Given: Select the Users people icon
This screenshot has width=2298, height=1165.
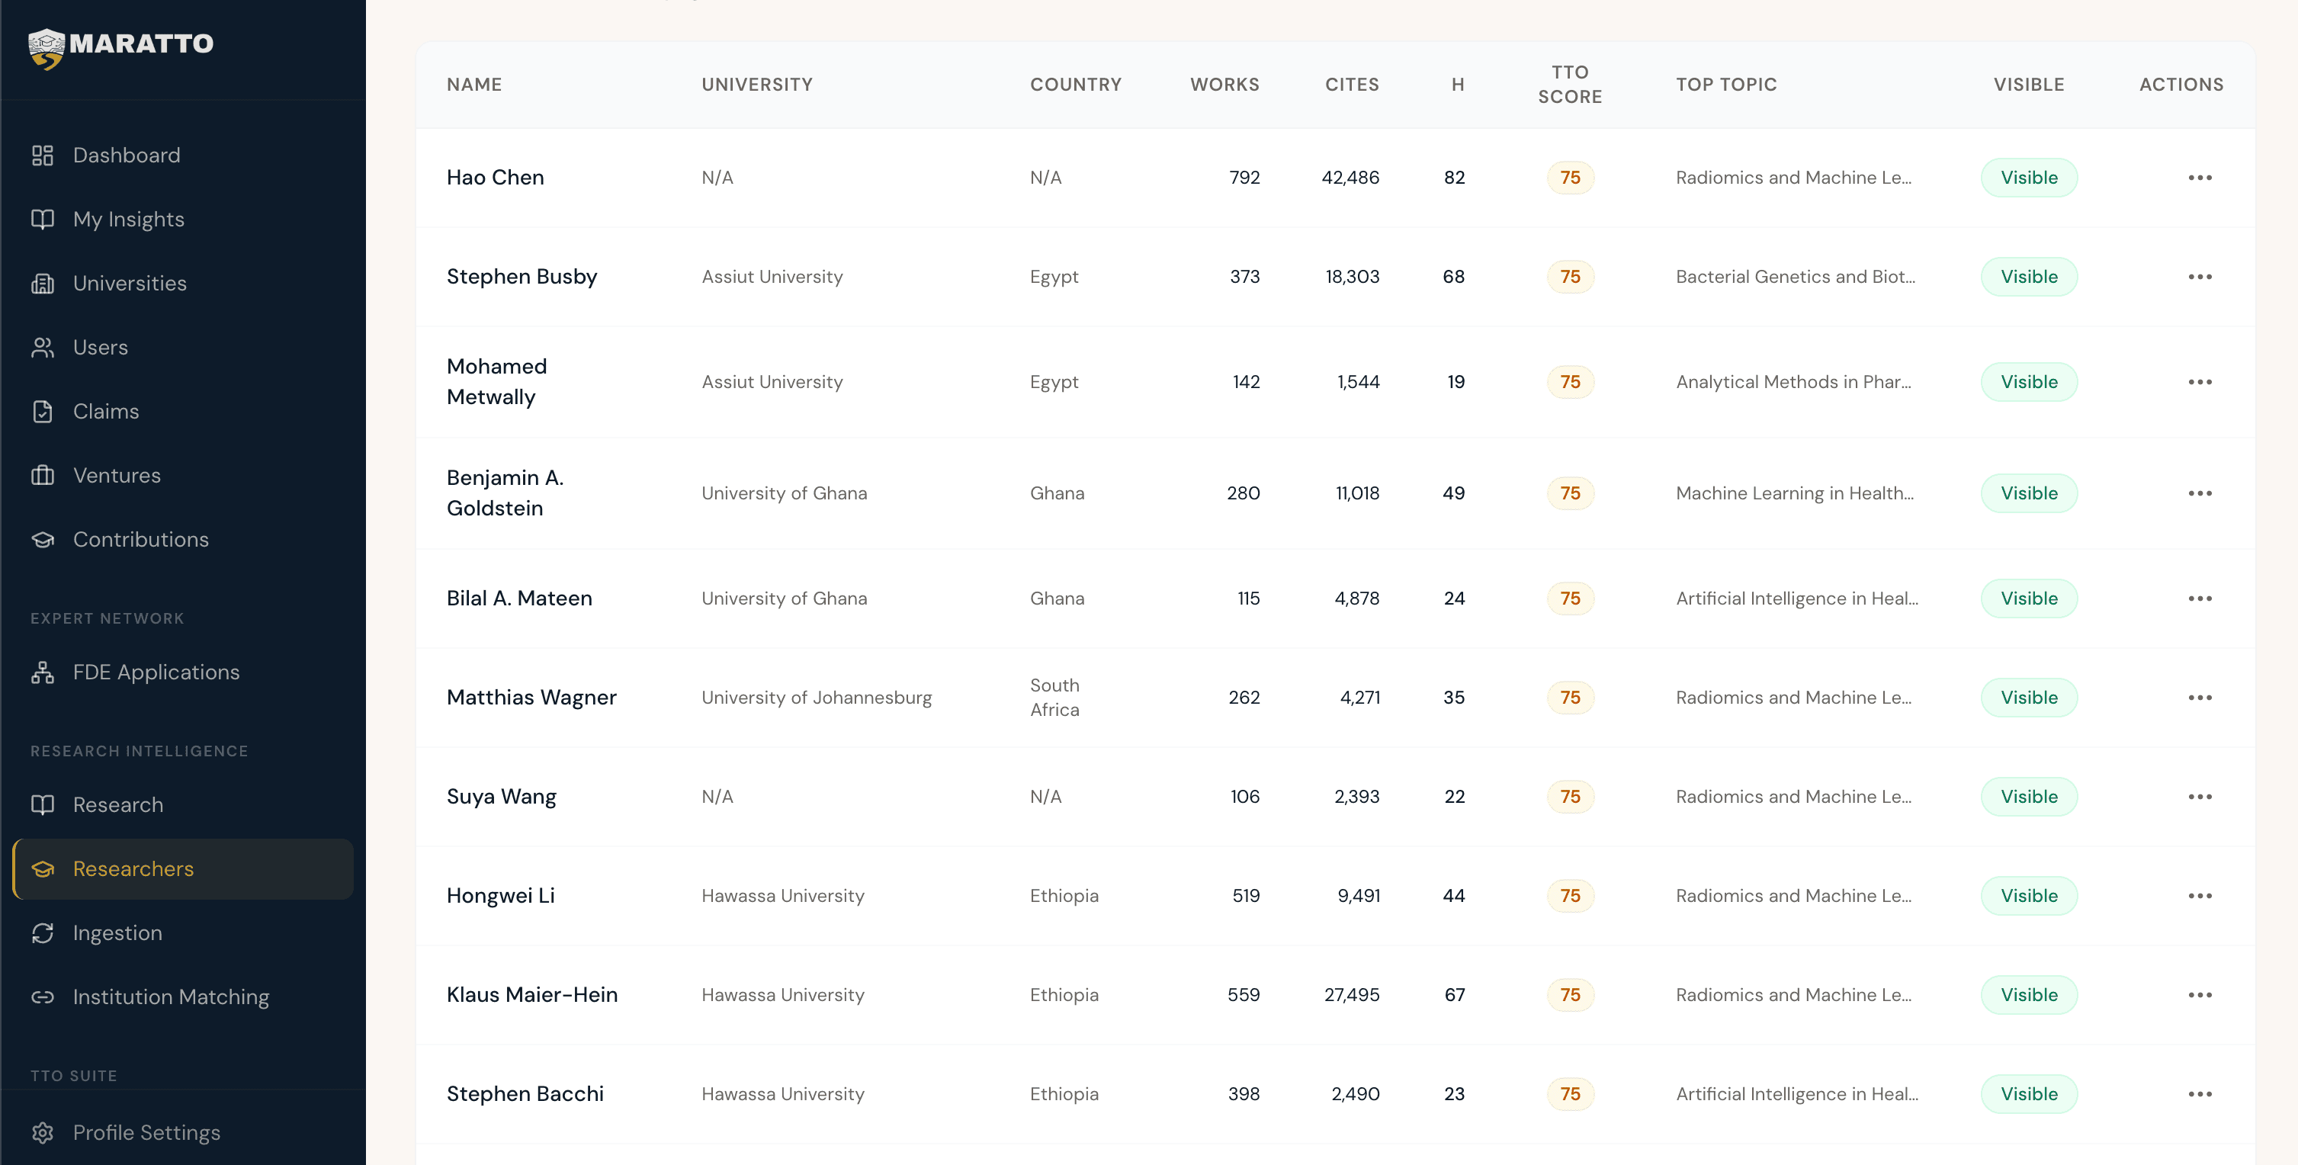Looking at the screenshot, I should tap(43, 347).
